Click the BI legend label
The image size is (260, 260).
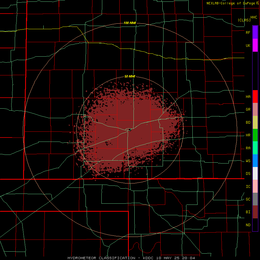point(248,212)
